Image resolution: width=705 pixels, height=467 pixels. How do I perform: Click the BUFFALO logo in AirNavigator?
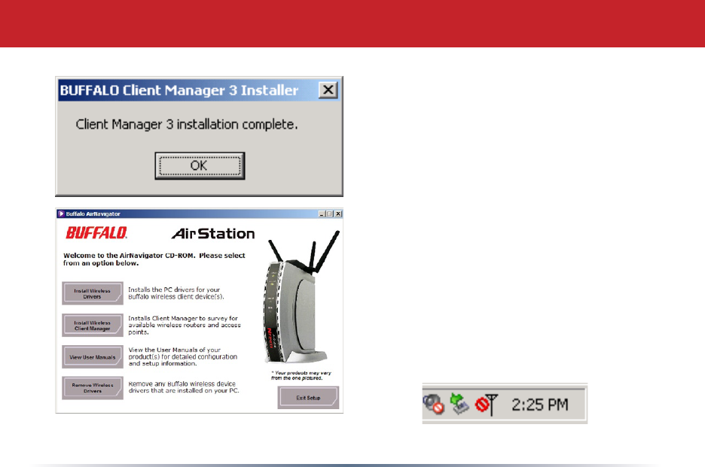[x=96, y=232]
